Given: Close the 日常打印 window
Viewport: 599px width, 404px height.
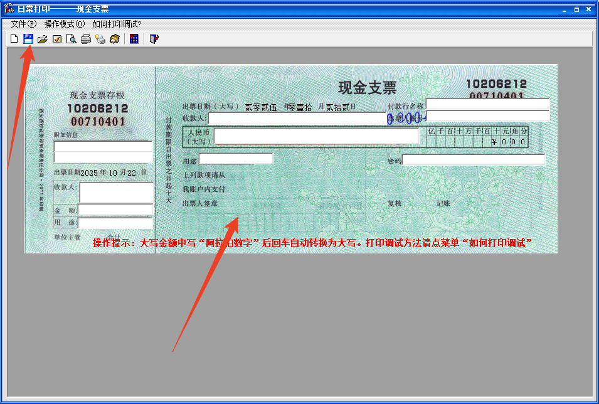Looking at the screenshot, I should [x=589, y=9].
